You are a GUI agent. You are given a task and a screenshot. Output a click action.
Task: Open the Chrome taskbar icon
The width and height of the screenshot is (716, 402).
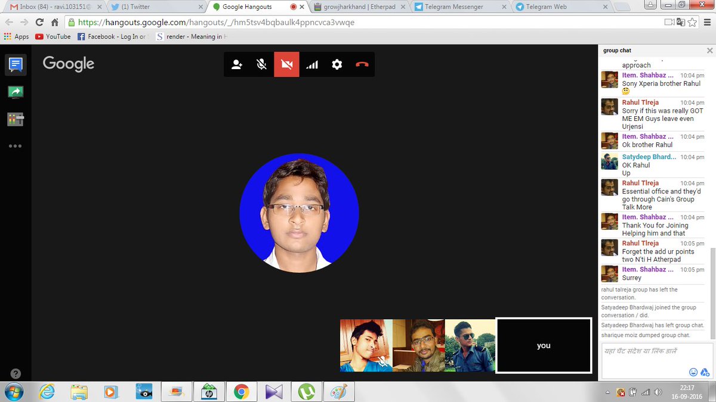click(x=241, y=391)
